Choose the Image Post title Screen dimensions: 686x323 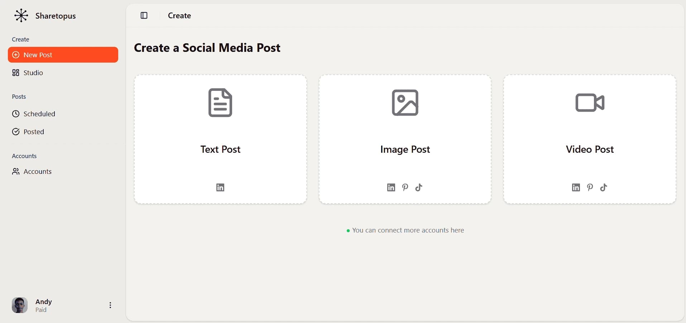[x=405, y=149]
